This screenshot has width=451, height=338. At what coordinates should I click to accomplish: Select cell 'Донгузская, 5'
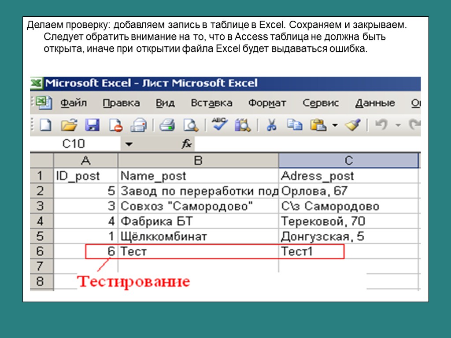[349, 236]
